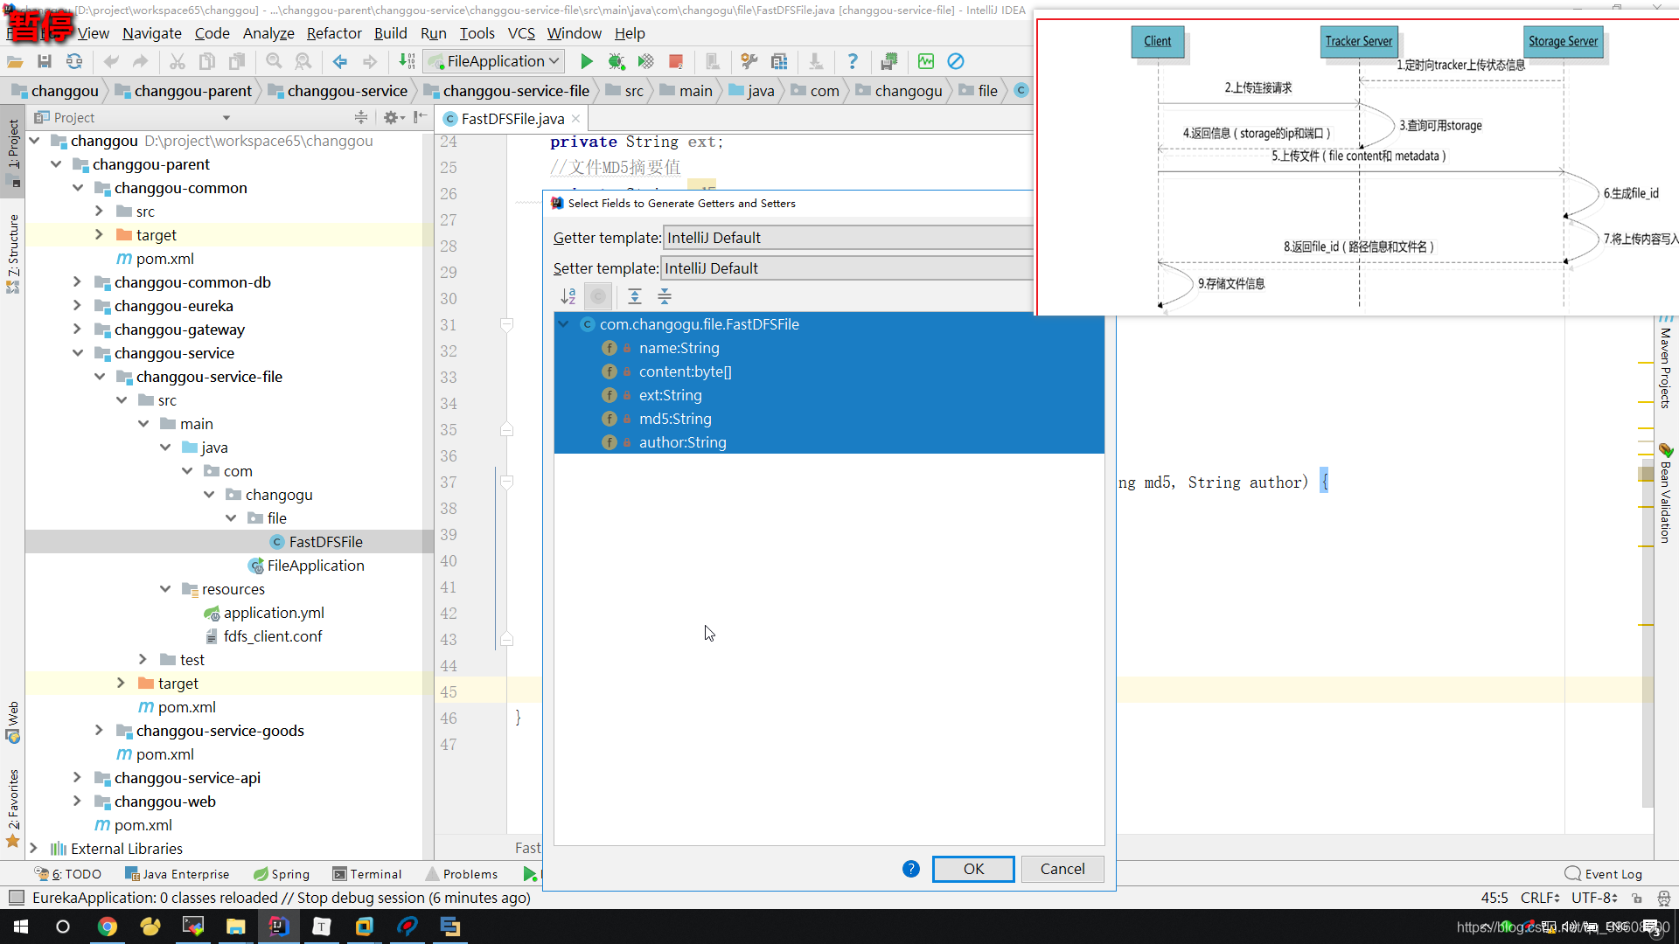Click the Synchronize refresh icon
The height and width of the screenshot is (944, 1679).
point(74,61)
